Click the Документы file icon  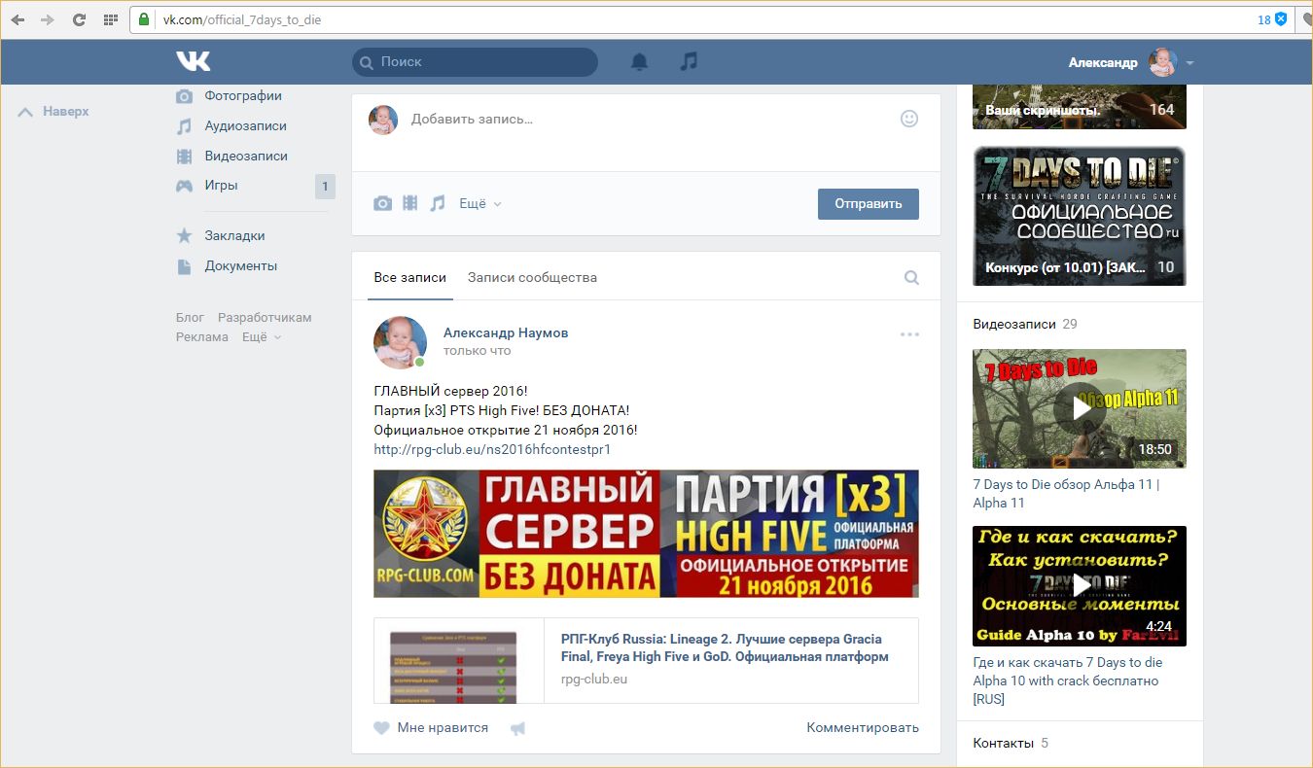click(x=184, y=266)
